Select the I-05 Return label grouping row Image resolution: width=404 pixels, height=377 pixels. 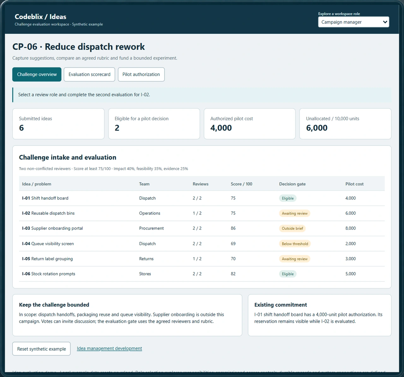coord(202,259)
